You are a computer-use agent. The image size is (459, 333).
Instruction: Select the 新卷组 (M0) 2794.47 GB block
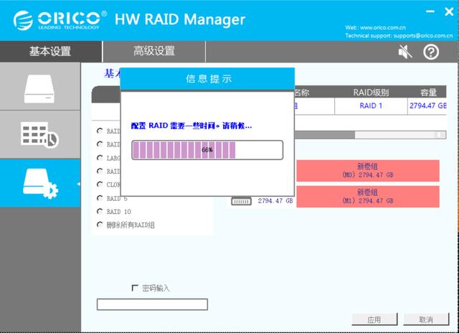pos(368,171)
